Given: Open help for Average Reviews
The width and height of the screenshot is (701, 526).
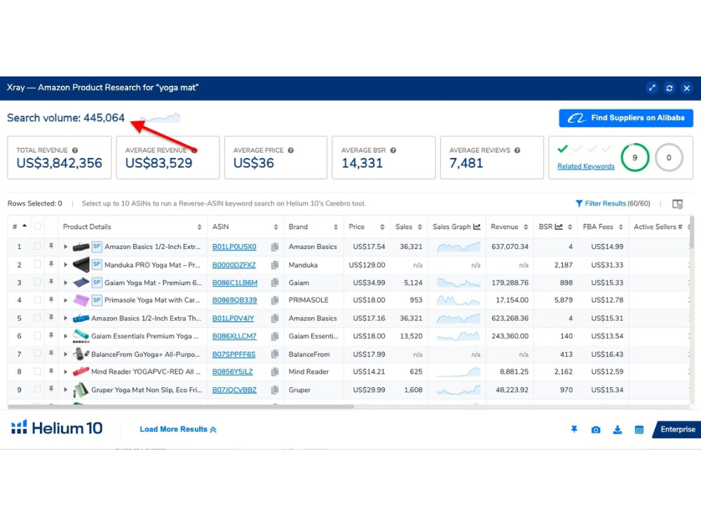Looking at the screenshot, I should point(517,150).
